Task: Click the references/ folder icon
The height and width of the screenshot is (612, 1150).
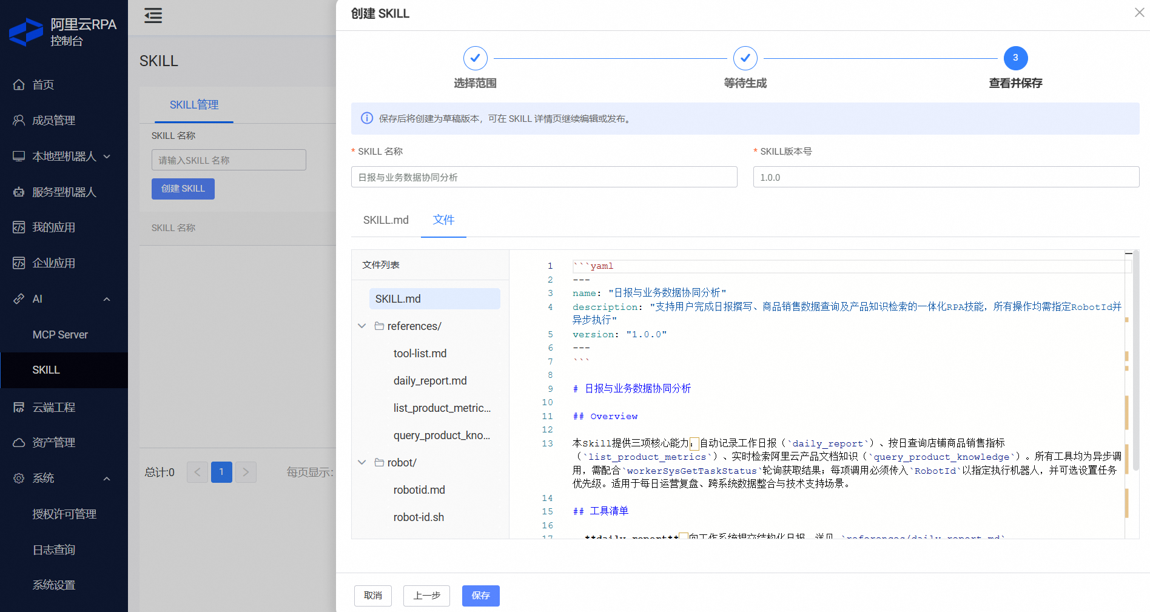Action: click(380, 326)
